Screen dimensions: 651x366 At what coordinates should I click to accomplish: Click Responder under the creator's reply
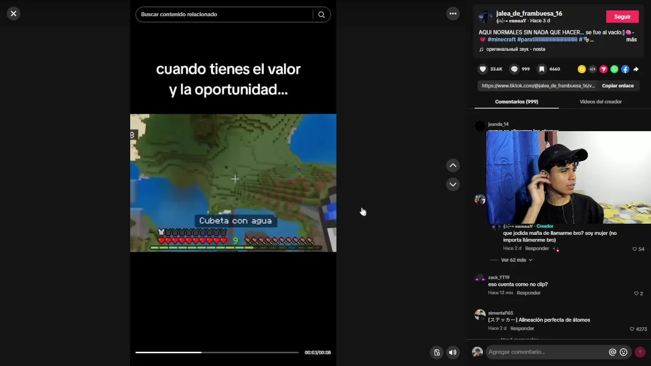point(537,249)
